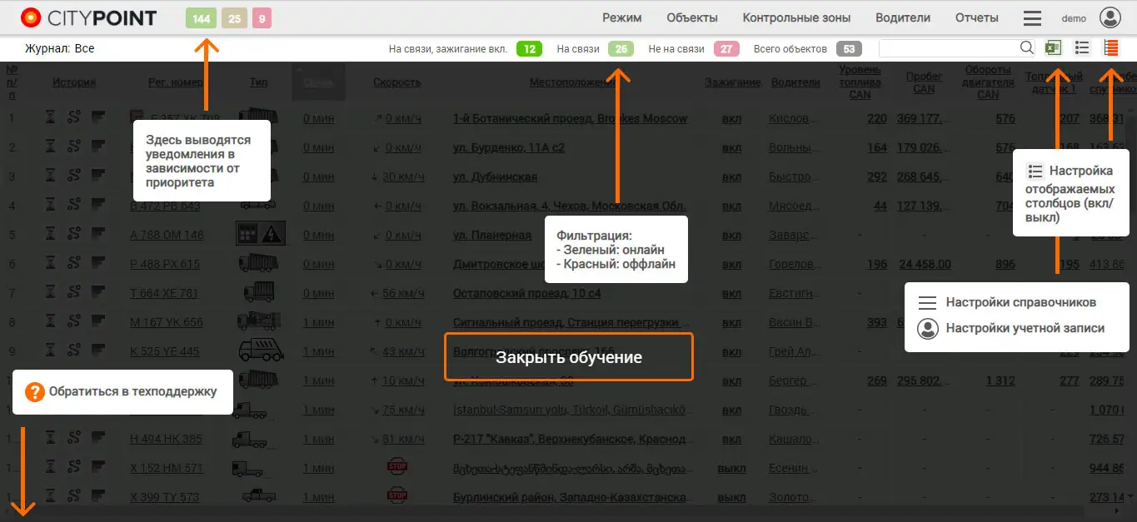Image resolution: width=1137 pixels, height=522 pixels.
Task: Click the search magnifier icon
Action: [x=1027, y=48]
